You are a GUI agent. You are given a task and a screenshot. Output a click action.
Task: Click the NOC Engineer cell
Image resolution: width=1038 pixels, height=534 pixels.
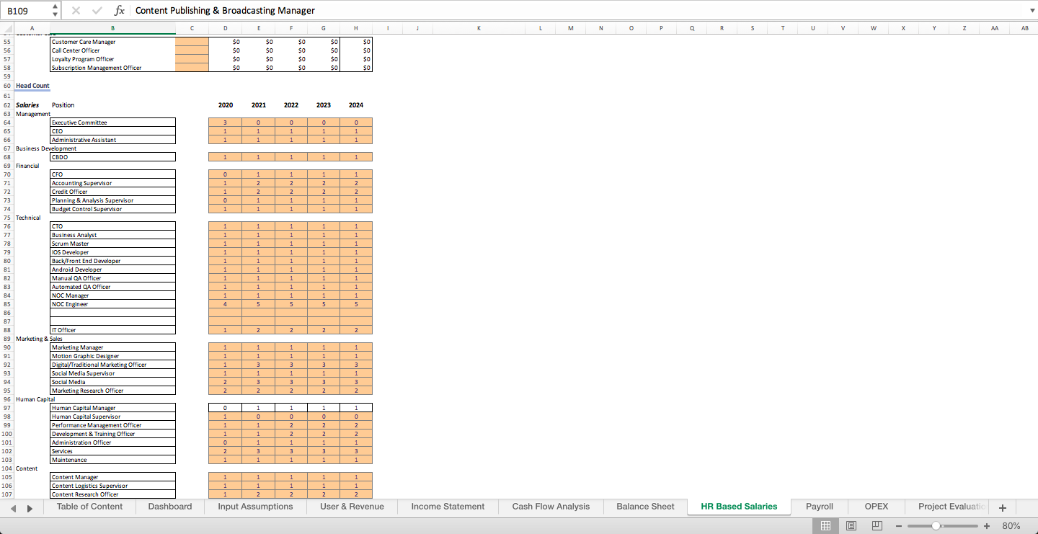tap(112, 304)
